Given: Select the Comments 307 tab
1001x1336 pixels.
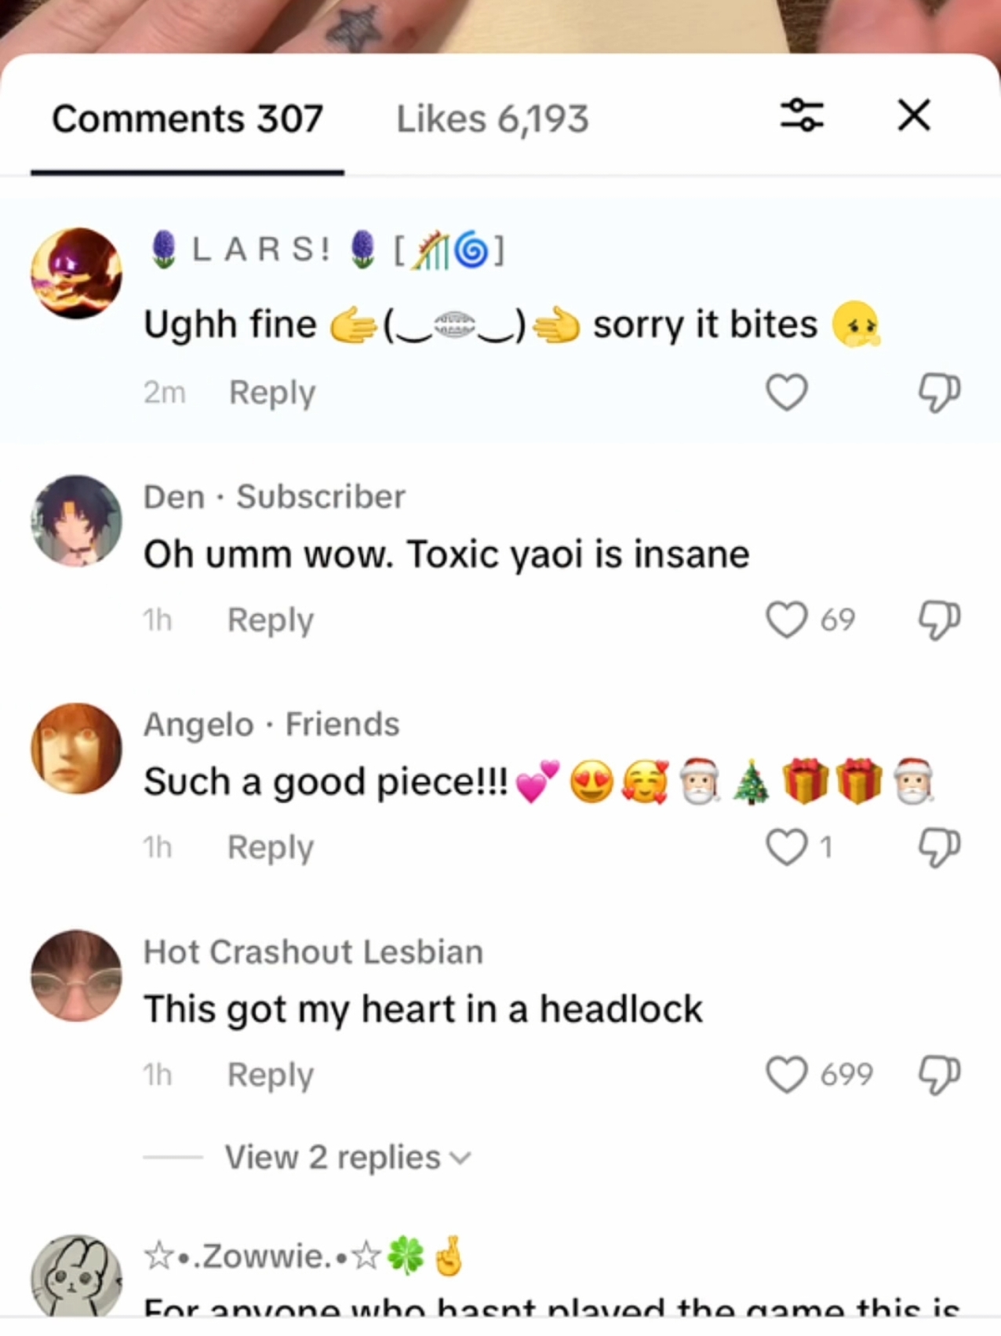Looking at the screenshot, I should pyautogui.click(x=187, y=119).
